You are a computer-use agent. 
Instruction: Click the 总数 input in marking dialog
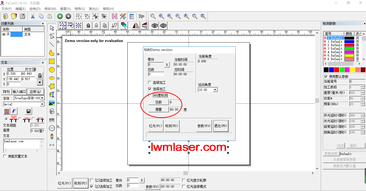(x=156, y=74)
